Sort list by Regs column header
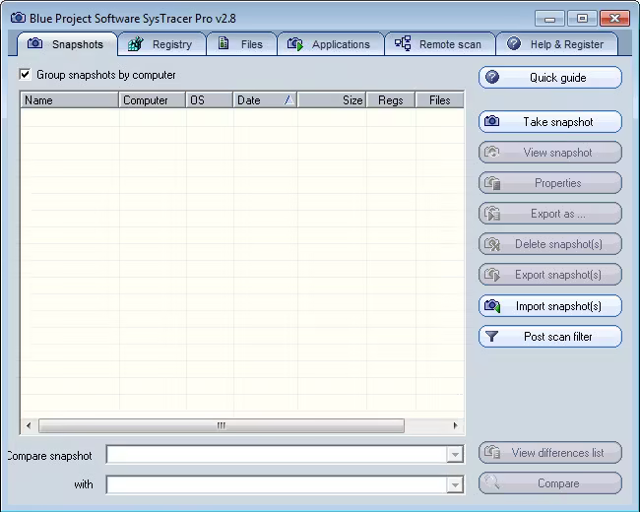Viewport: 640px width, 512px height. pos(391,100)
